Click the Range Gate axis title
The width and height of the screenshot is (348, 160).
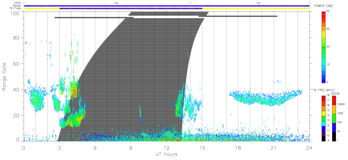click(x=5, y=76)
